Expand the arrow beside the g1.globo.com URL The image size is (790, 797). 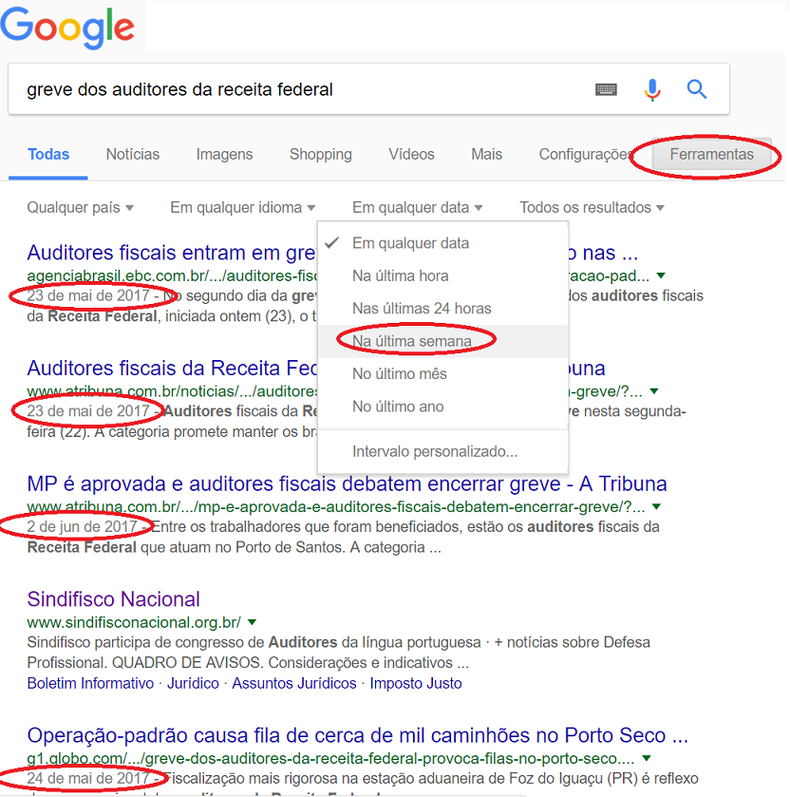[647, 758]
